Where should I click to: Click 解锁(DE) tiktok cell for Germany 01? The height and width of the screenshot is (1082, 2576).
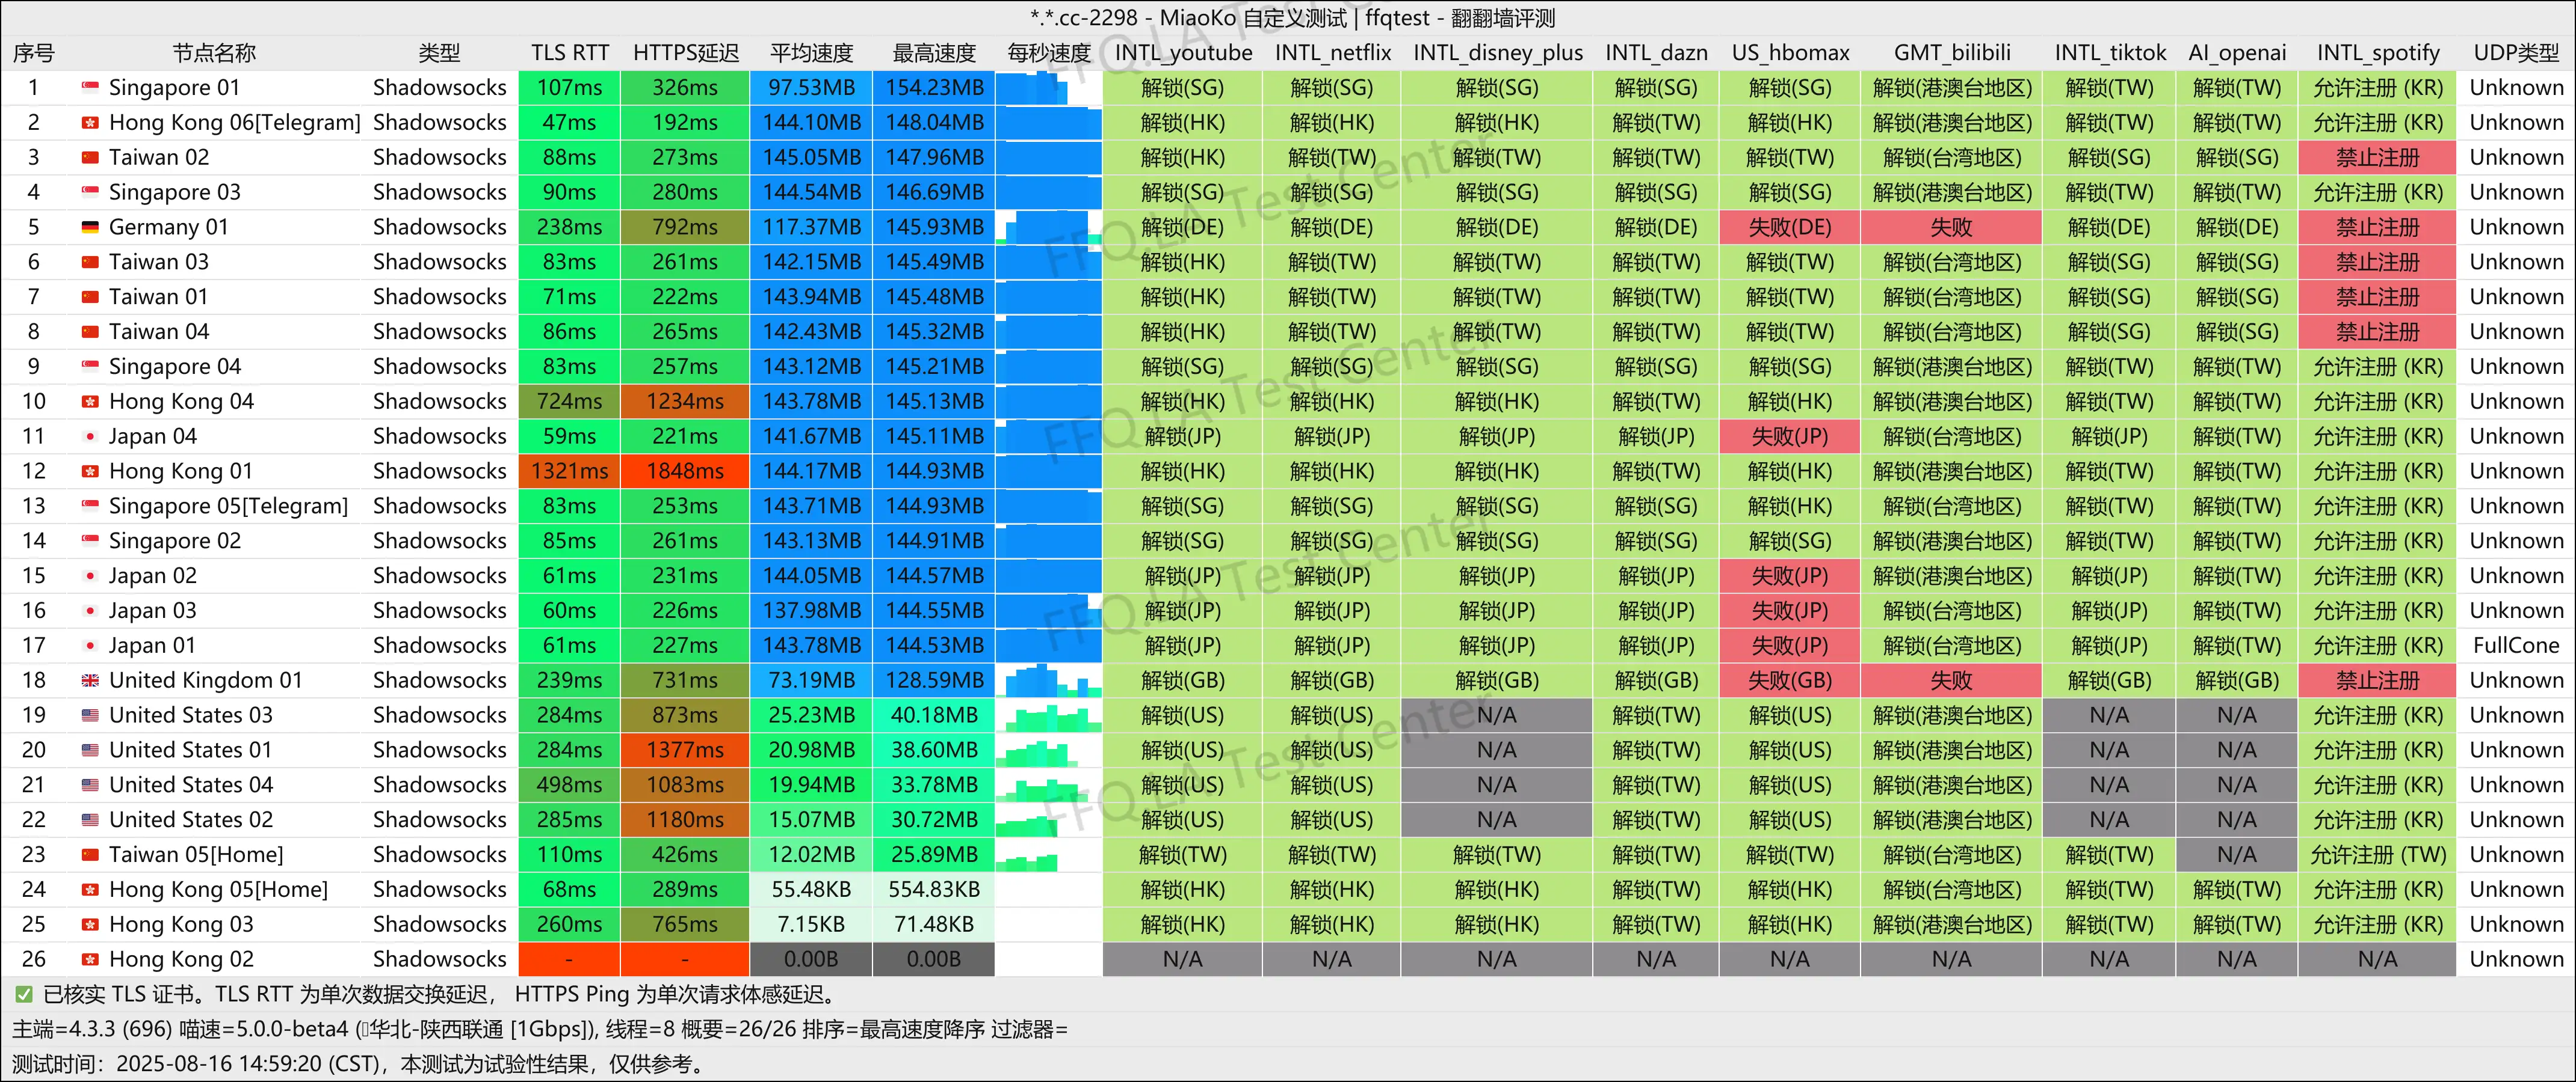(2108, 228)
